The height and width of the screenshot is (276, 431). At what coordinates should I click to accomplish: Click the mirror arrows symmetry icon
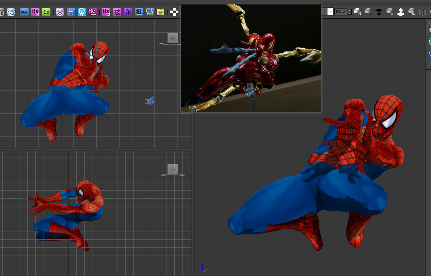(71, 12)
